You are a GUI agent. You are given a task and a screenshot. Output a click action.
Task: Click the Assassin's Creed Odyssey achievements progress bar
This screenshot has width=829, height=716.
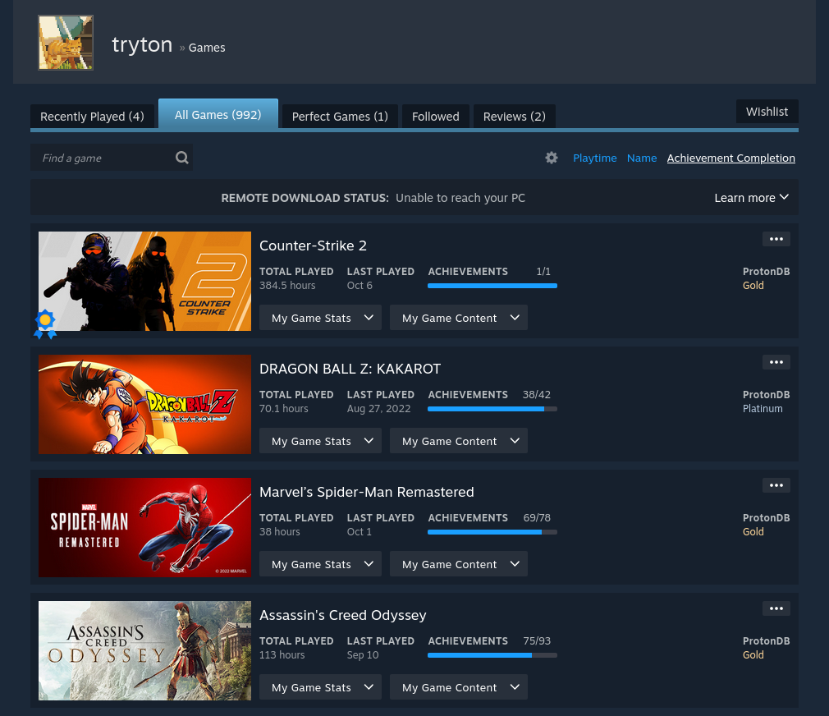(492, 655)
